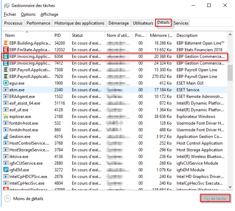Click the ibtsiva.exe process icon

coord(6,156)
